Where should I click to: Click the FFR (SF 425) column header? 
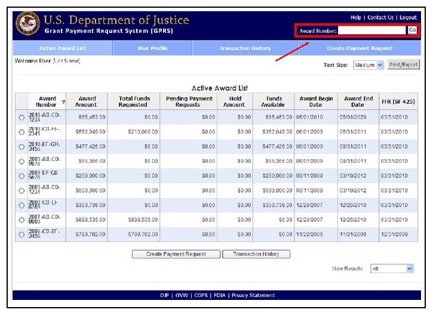tap(398, 101)
